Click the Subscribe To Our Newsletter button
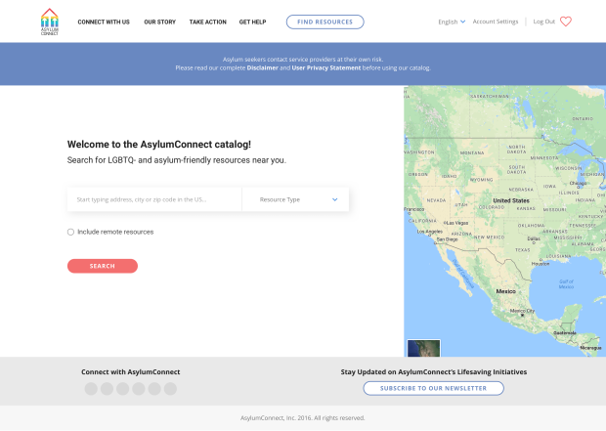The width and height of the screenshot is (606, 431). click(x=434, y=388)
